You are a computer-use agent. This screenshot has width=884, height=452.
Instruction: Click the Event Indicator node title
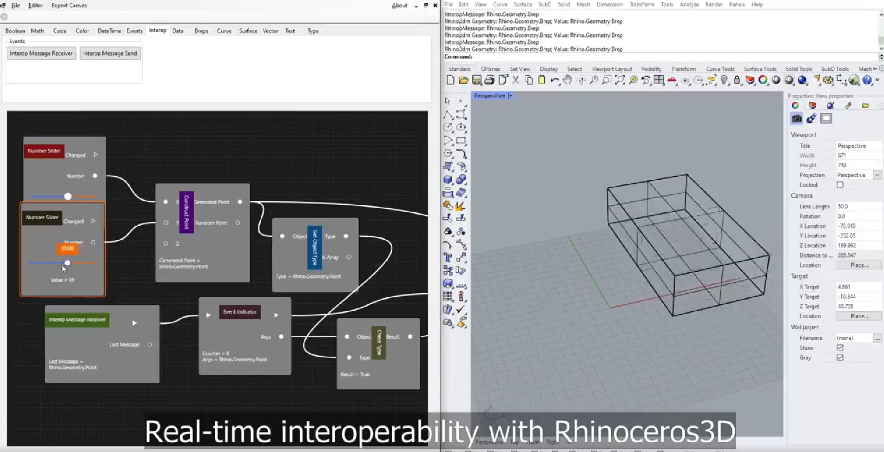tap(240, 312)
